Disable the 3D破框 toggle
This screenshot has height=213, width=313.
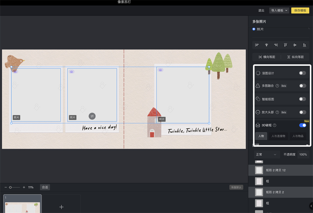point(302,125)
